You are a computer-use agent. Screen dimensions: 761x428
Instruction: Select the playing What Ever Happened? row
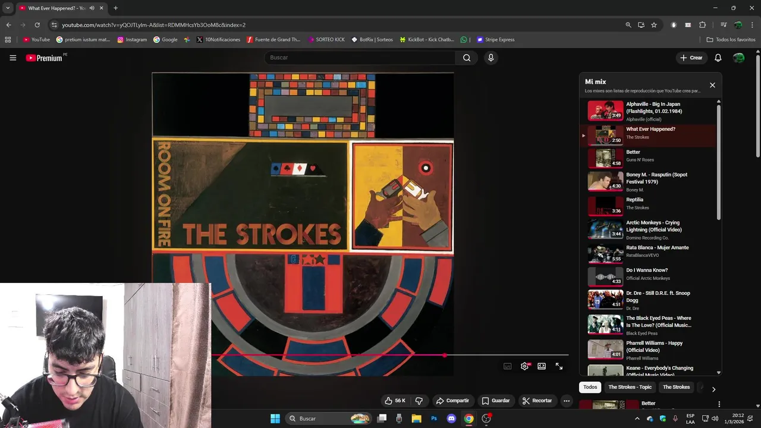point(648,136)
